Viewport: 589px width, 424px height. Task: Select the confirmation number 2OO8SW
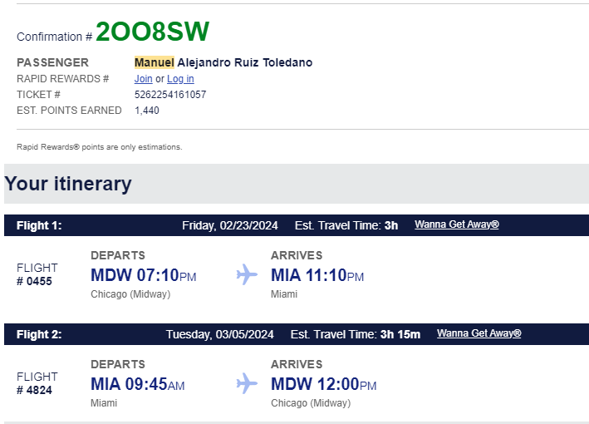[153, 32]
